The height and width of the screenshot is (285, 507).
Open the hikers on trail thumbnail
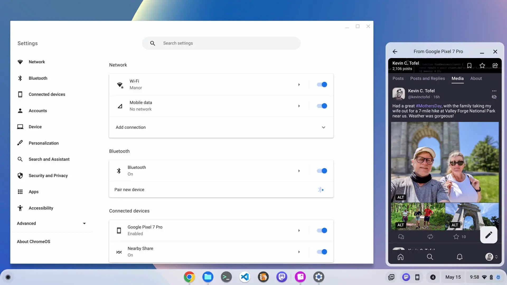[x=418, y=216]
